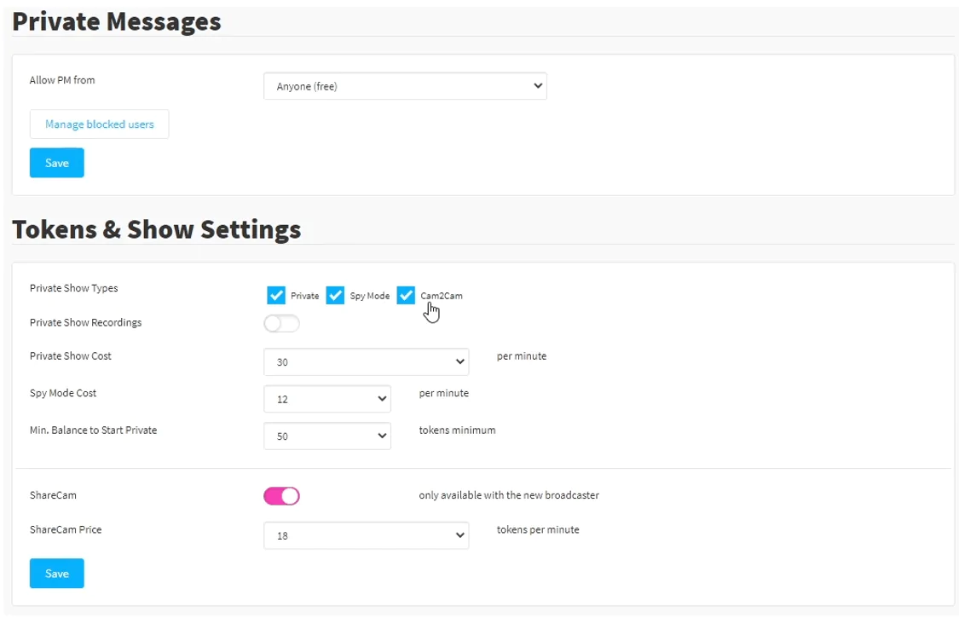Uncheck the Private show type checkbox

[x=276, y=296]
